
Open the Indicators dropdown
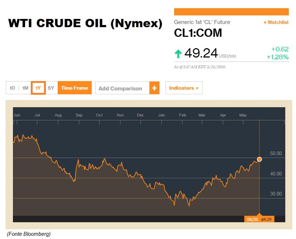pyautogui.click(x=184, y=88)
